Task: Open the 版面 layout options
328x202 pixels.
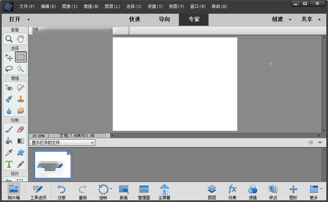Action: [x=124, y=192]
